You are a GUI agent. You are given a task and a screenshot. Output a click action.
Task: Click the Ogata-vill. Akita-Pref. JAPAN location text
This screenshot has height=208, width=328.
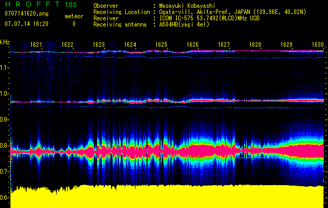tap(233, 12)
